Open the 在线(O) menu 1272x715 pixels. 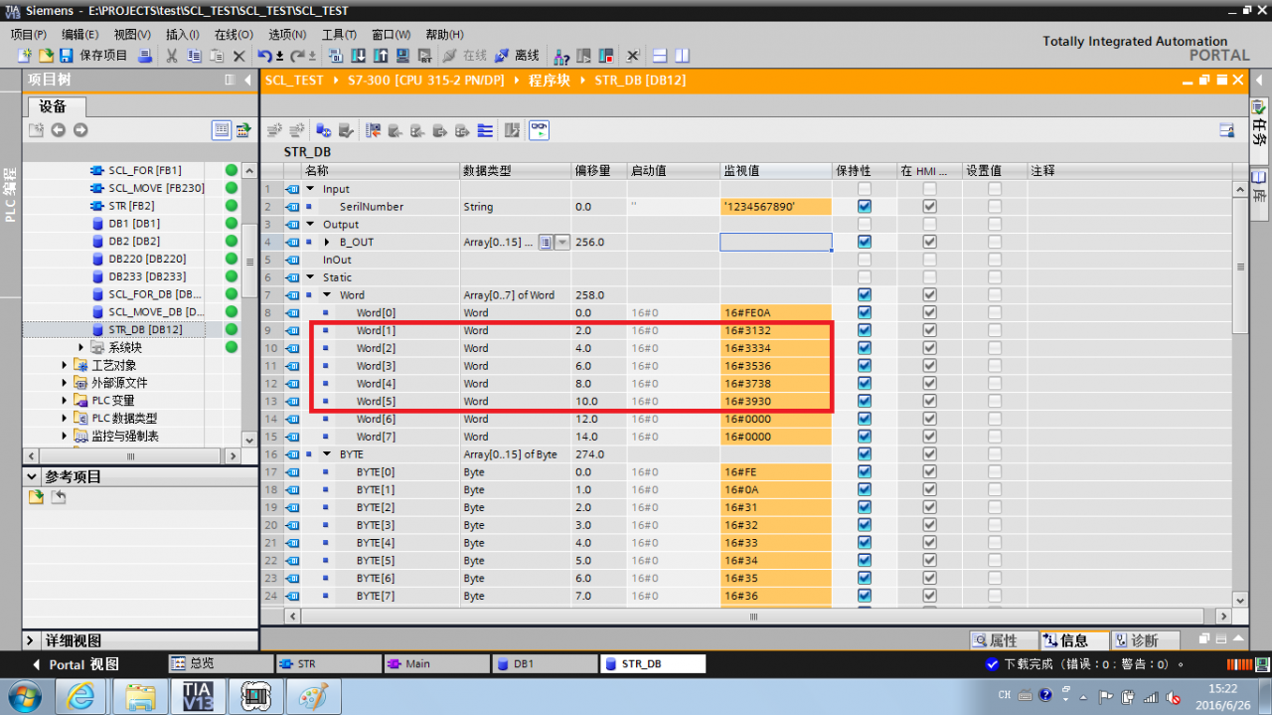[235, 34]
